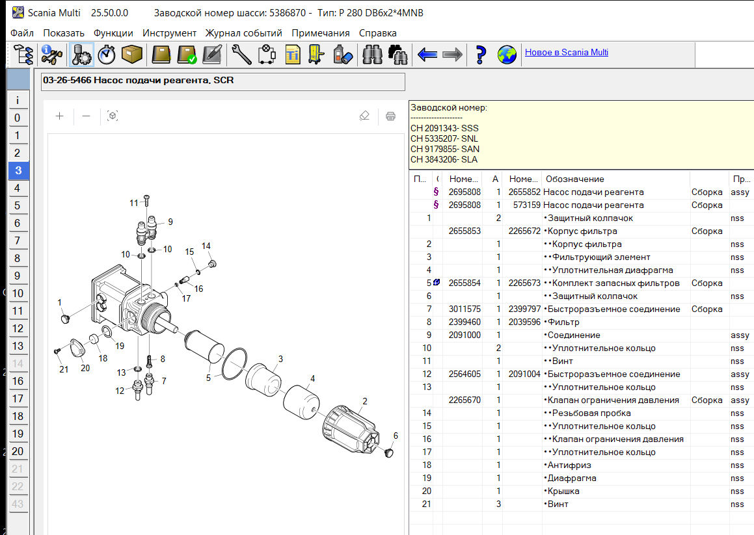
Task: Click the single binoculars search icon
Action: (371, 55)
